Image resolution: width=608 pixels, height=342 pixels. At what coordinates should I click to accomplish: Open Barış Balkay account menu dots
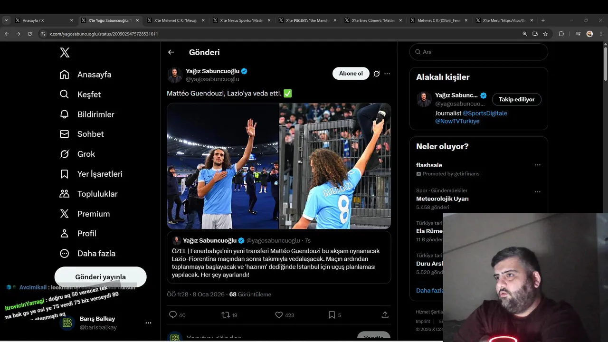click(148, 323)
